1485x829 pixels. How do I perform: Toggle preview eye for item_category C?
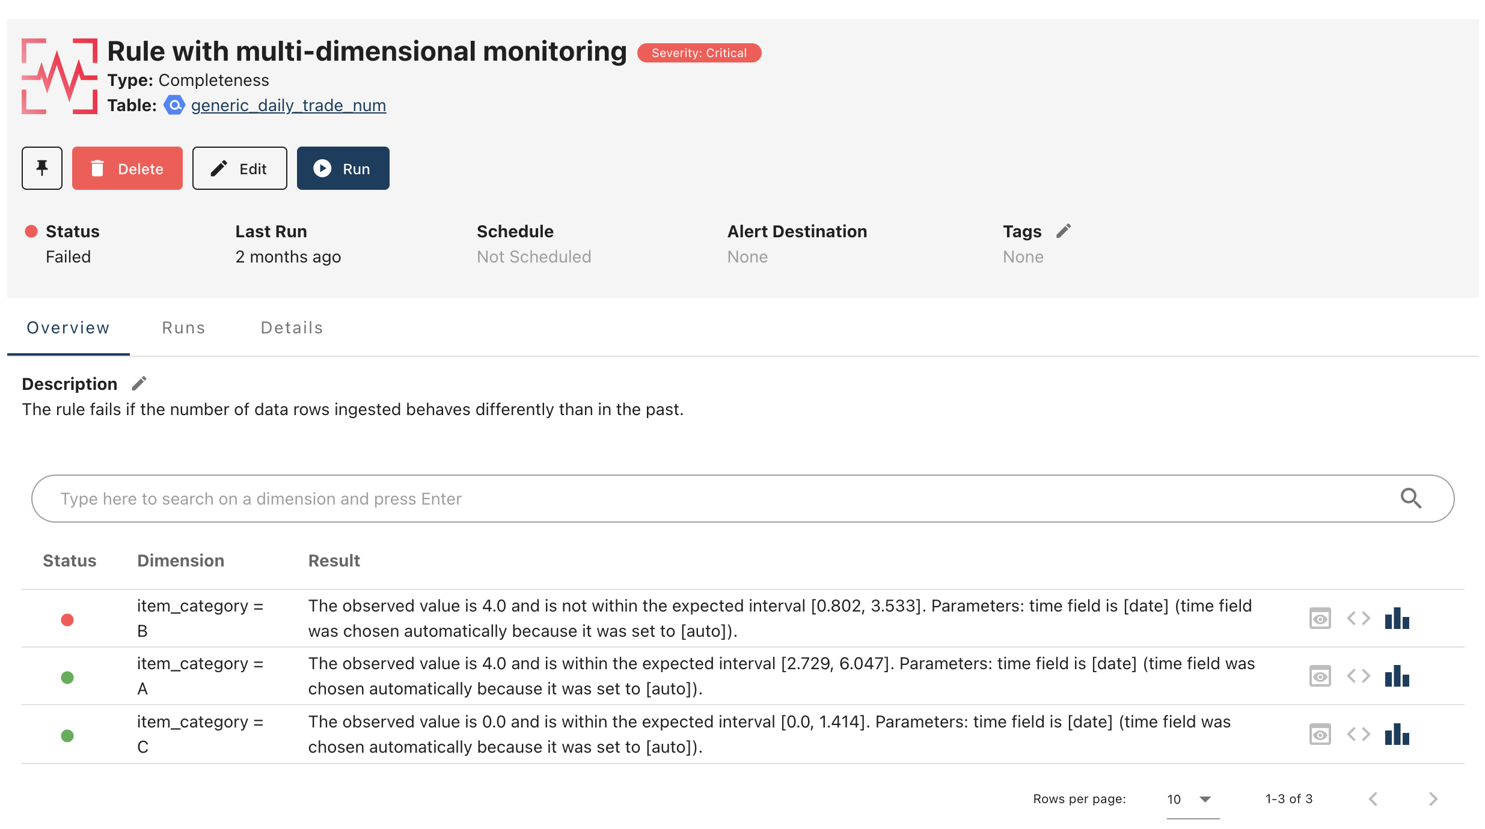pyautogui.click(x=1320, y=734)
